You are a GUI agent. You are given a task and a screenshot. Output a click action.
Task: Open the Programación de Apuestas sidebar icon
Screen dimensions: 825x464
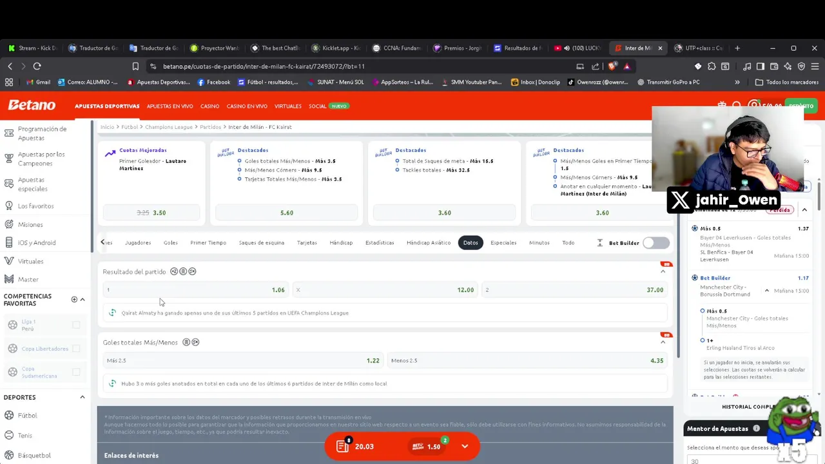click(9, 133)
